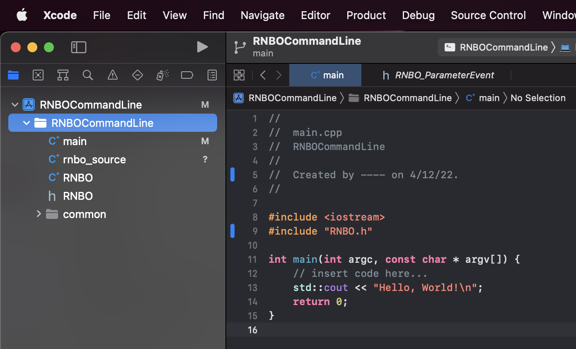
Task: Open the Breakpoint navigator tag
Action: (187, 75)
